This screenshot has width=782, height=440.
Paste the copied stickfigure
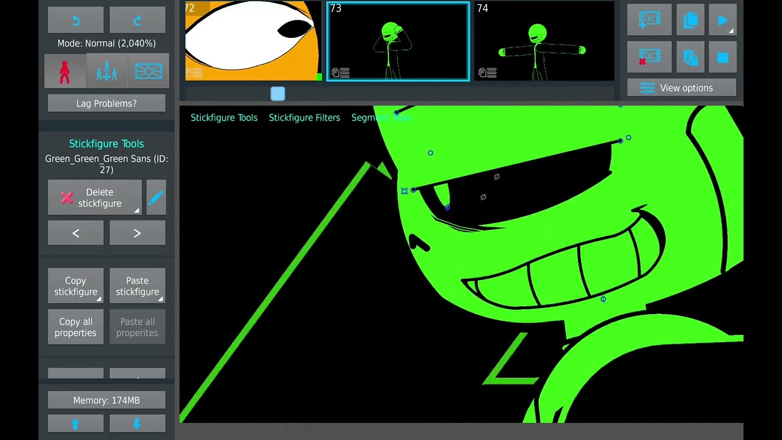pyautogui.click(x=137, y=286)
